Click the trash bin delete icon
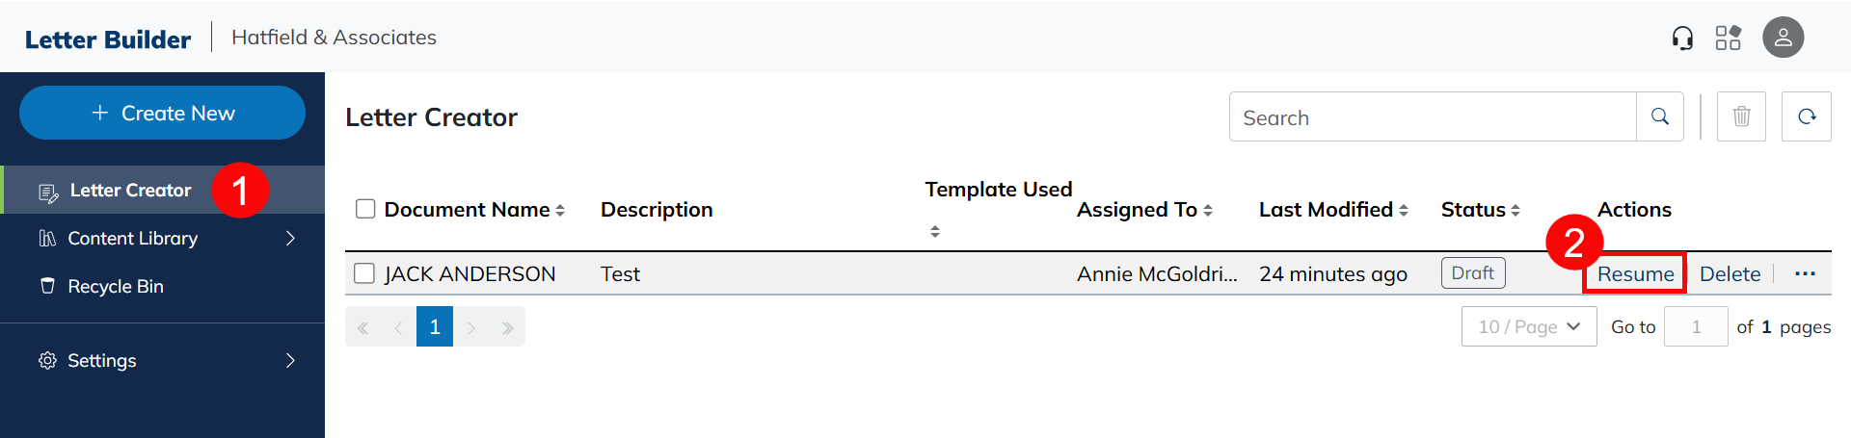 coord(1741,116)
